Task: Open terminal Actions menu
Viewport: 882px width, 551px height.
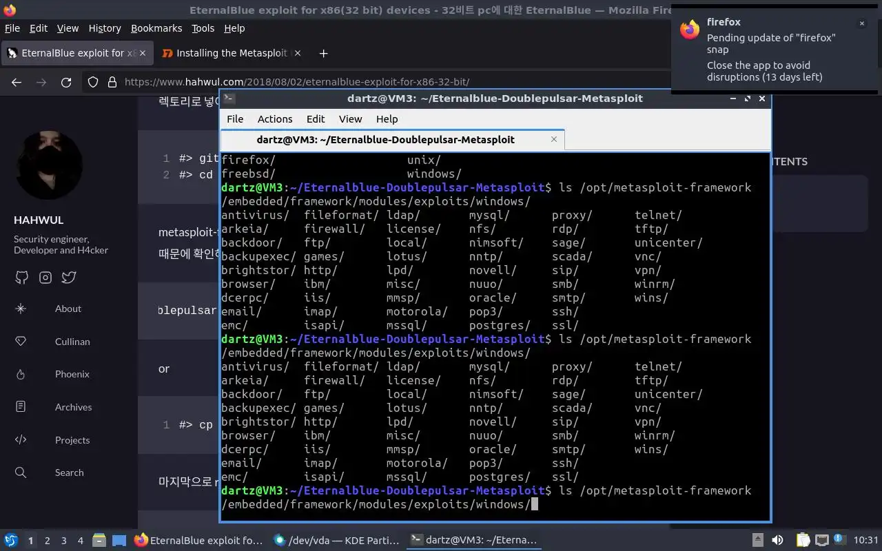Action: click(x=275, y=119)
